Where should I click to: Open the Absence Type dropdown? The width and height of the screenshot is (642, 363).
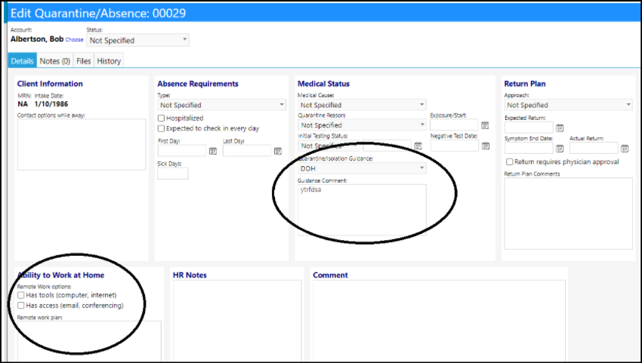click(x=221, y=105)
